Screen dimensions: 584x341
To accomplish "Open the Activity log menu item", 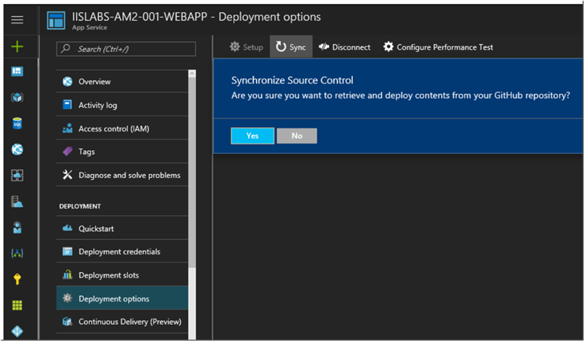I will [122, 105].
